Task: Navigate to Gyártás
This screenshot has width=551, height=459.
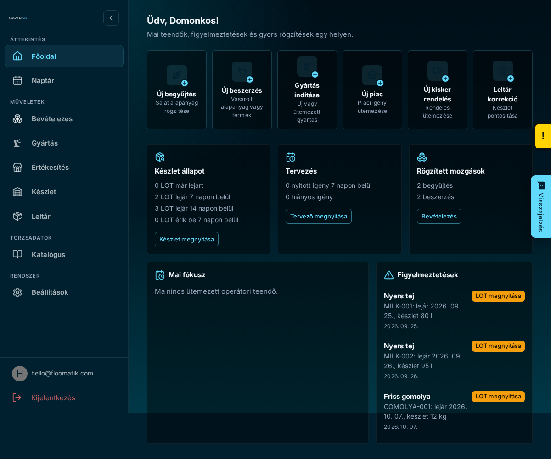Action: click(64, 143)
